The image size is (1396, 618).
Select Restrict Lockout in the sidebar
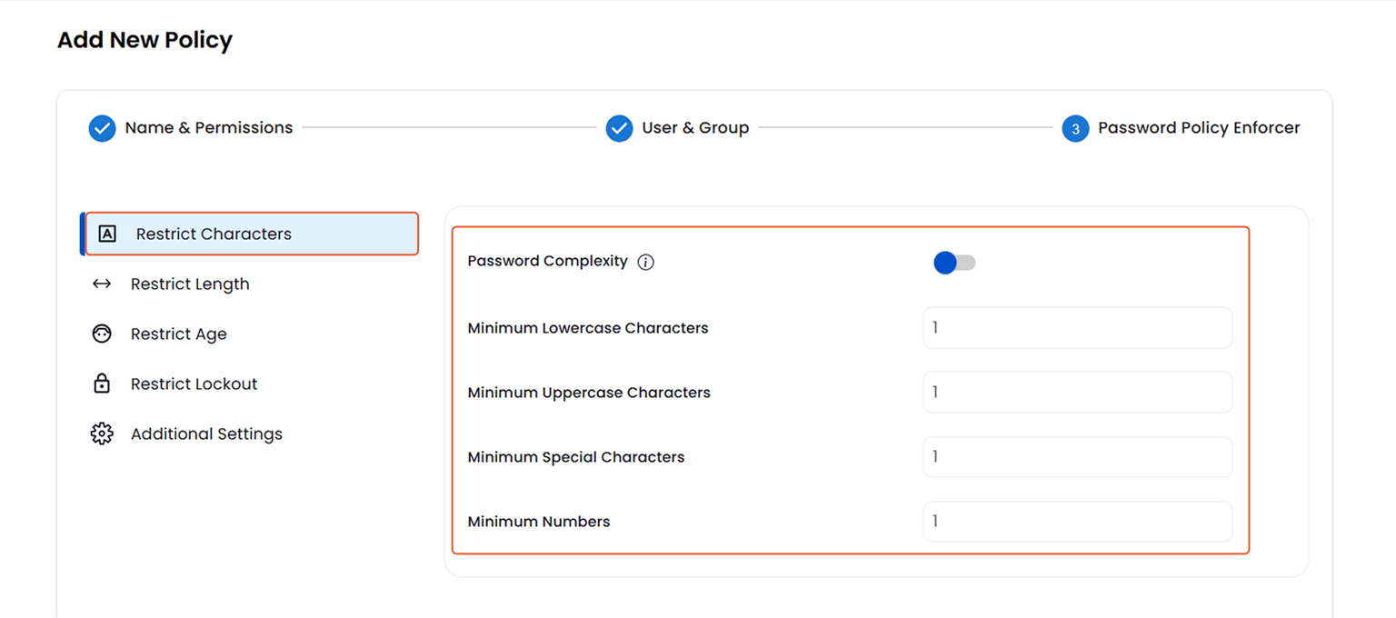click(x=194, y=384)
